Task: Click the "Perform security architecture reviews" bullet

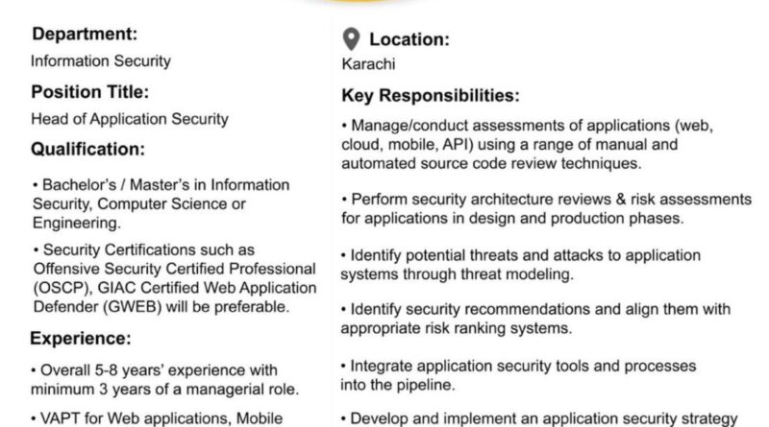Action: [546, 208]
